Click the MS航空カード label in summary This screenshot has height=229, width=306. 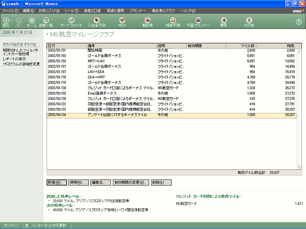point(186,204)
